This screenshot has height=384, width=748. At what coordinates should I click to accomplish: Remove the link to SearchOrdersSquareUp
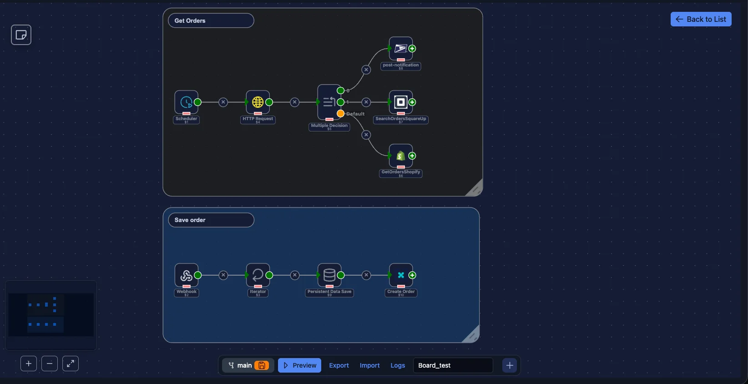tap(366, 102)
